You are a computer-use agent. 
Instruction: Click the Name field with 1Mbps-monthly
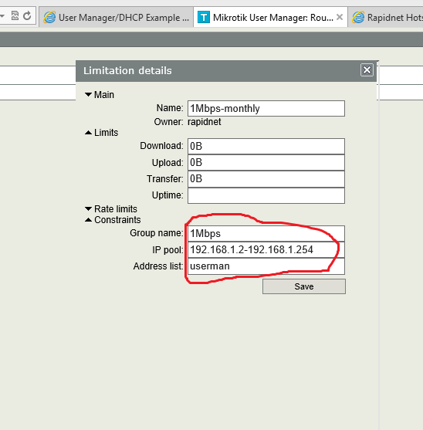pos(266,108)
